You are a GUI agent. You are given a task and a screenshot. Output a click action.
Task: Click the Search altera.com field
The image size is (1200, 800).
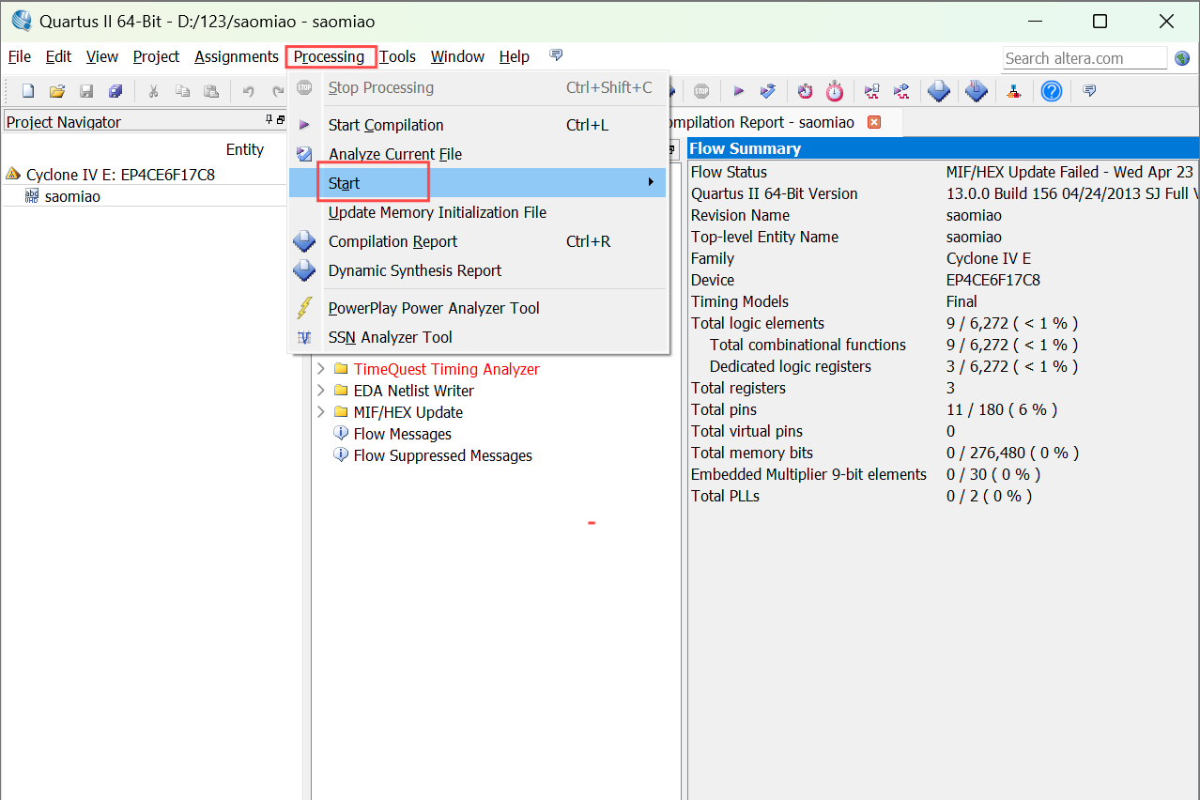pos(1085,58)
